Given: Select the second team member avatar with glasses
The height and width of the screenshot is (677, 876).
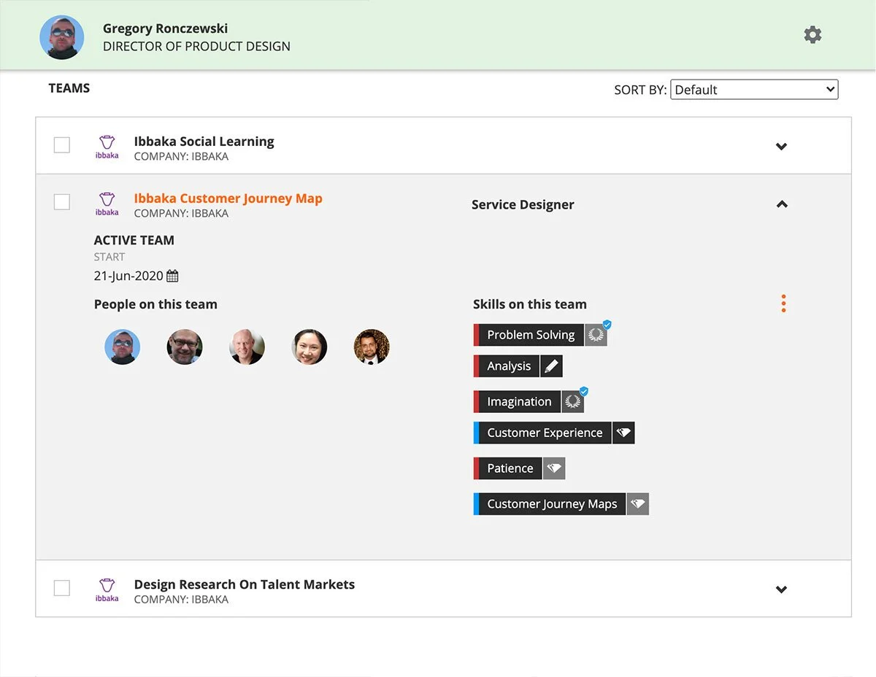Looking at the screenshot, I should click(185, 347).
